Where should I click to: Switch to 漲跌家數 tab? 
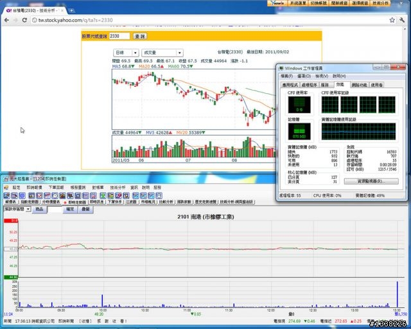[184, 202]
